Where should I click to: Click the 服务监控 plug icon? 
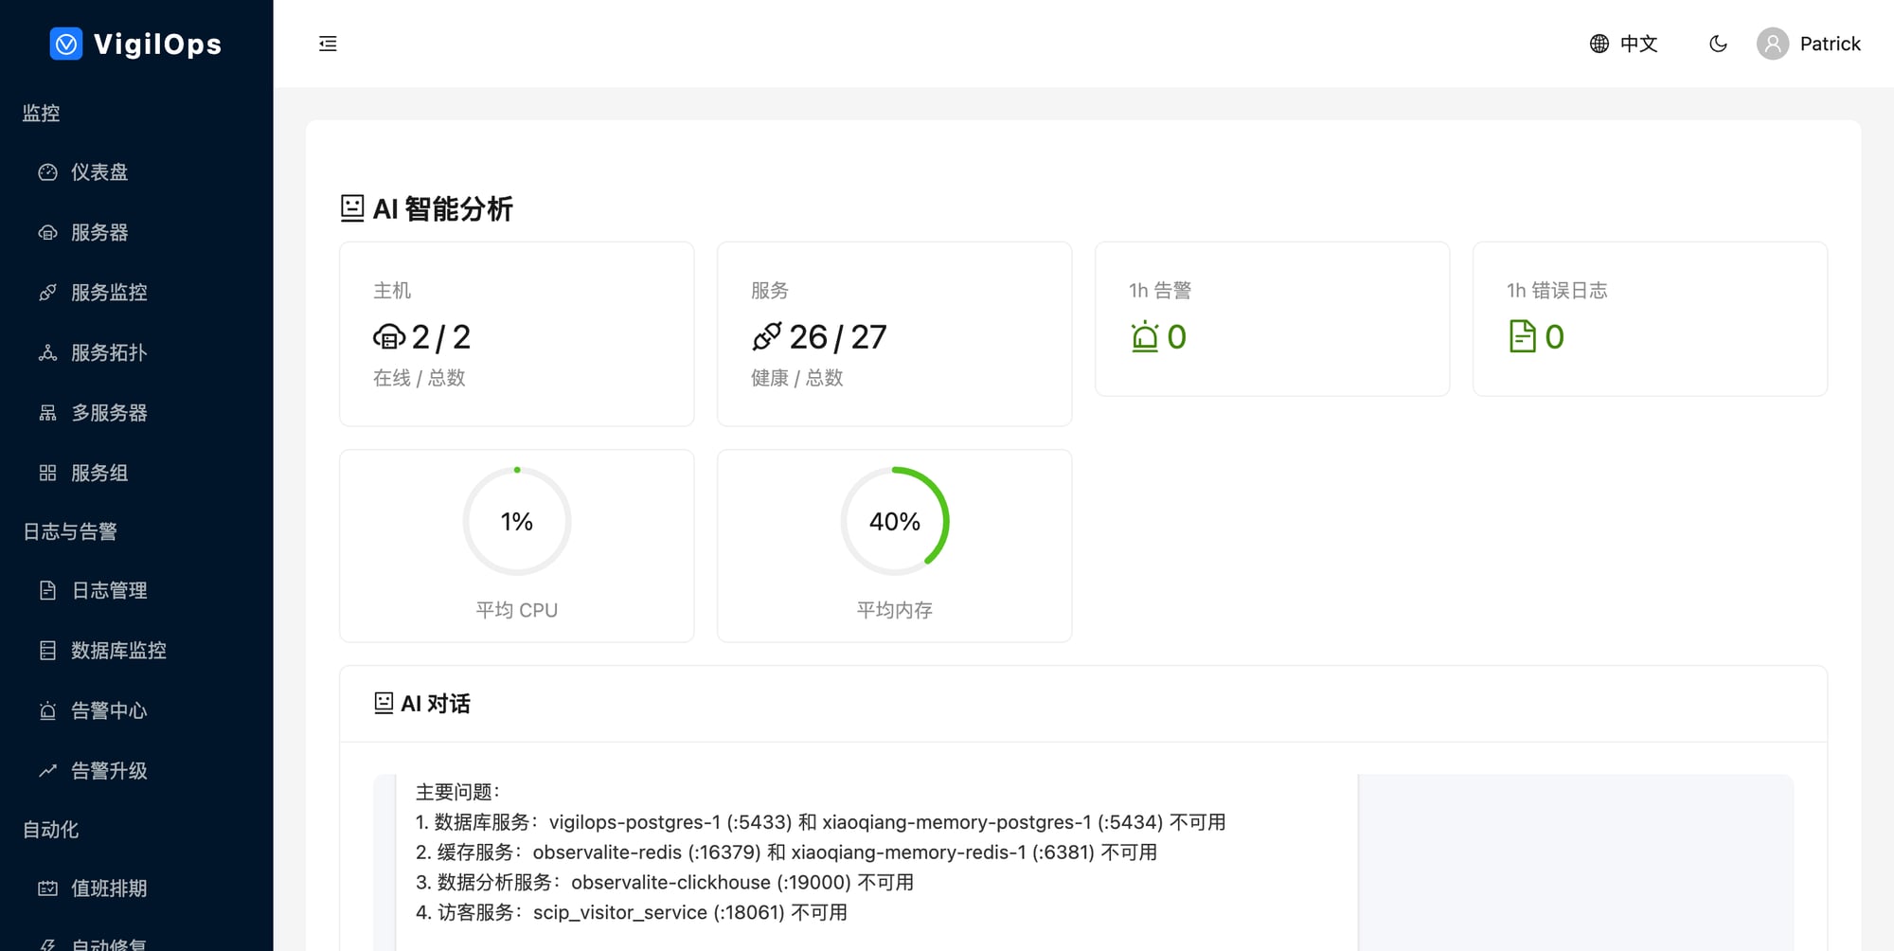click(x=47, y=293)
